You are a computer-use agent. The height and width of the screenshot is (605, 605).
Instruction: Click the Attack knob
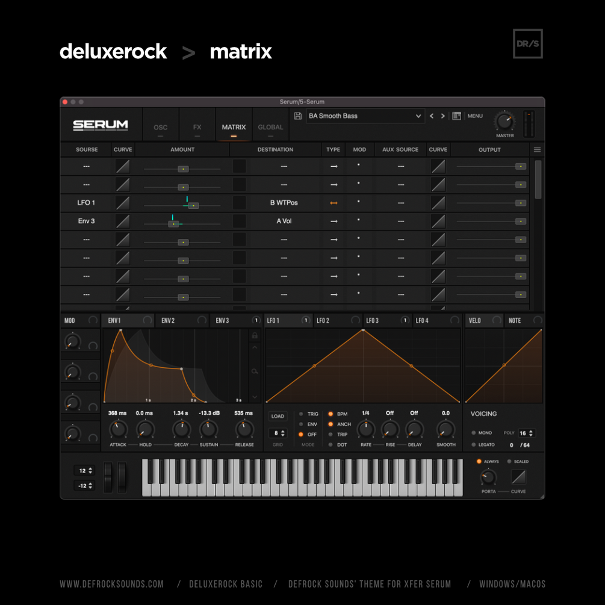coord(118,429)
